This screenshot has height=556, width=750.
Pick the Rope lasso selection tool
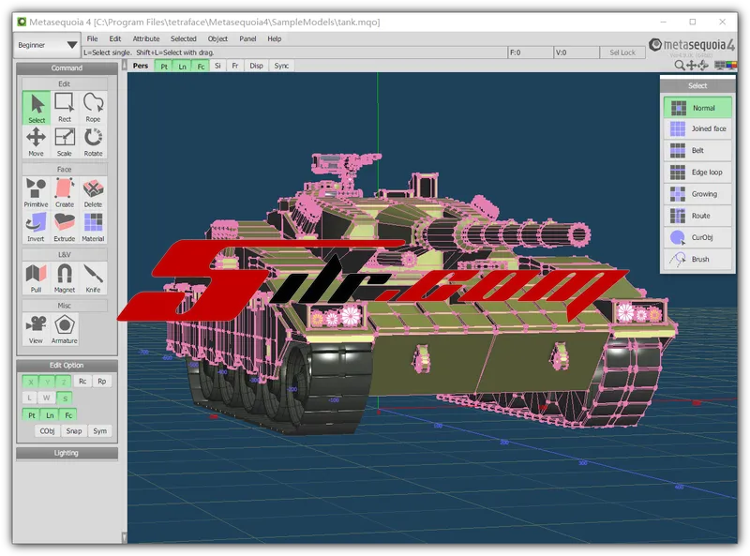coord(93,108)
